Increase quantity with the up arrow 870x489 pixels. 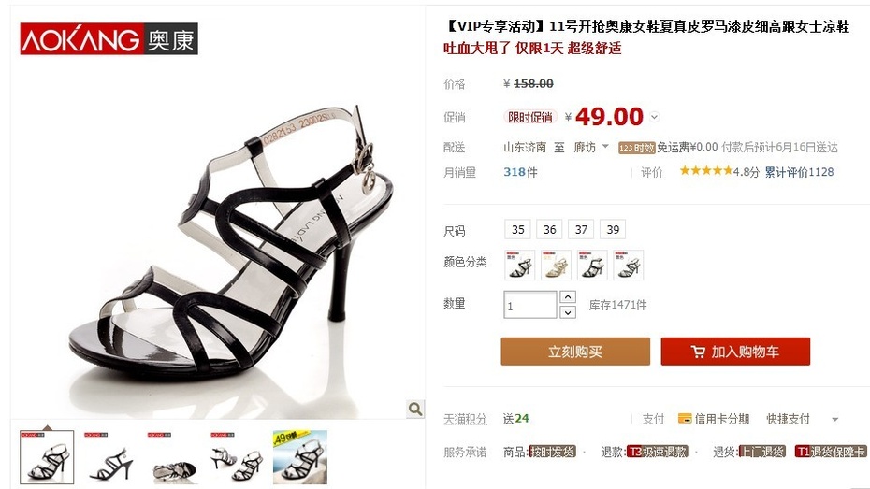pyautogui.click(x=567, y=297)
